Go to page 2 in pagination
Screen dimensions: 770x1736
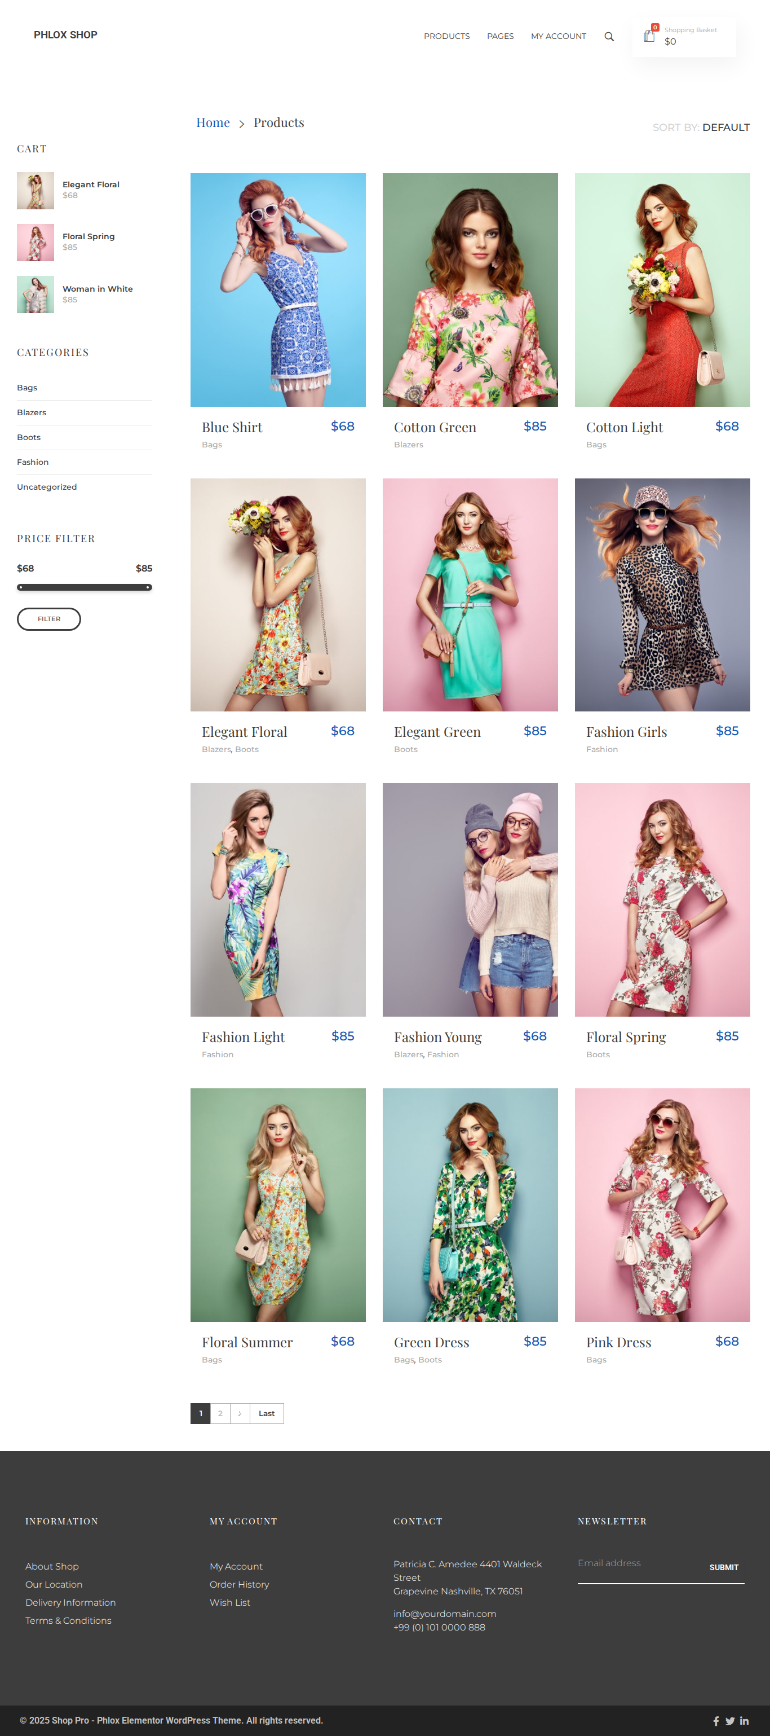point(220,1413)
